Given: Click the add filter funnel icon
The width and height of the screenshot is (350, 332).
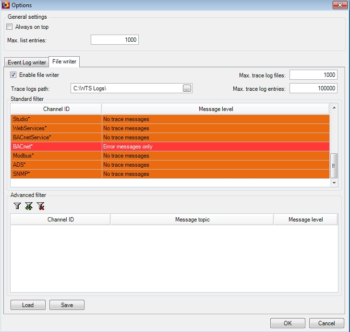Looking at the screenshot, I should [x=17, y=206].
